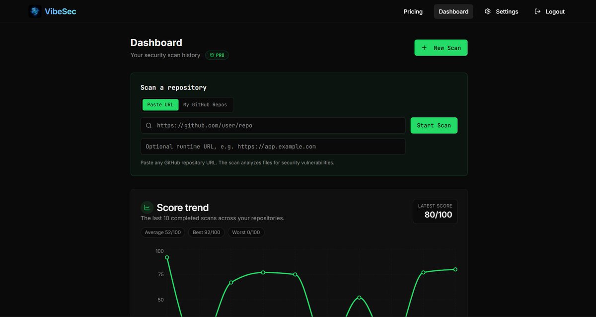Click the Settings gear icon
The width and height of the screenshot is (596, 317).
[x=488, y=11]
